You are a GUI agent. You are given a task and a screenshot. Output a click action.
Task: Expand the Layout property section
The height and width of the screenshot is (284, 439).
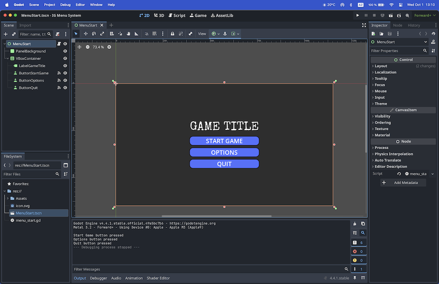[x=381, y=66]
